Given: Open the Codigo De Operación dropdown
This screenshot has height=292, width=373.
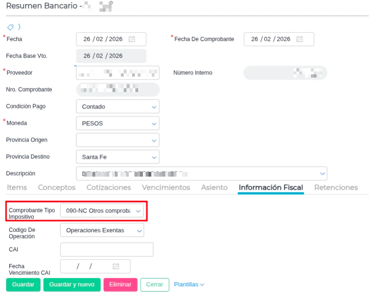Looking at the screenshot, I should coord(102,230).
